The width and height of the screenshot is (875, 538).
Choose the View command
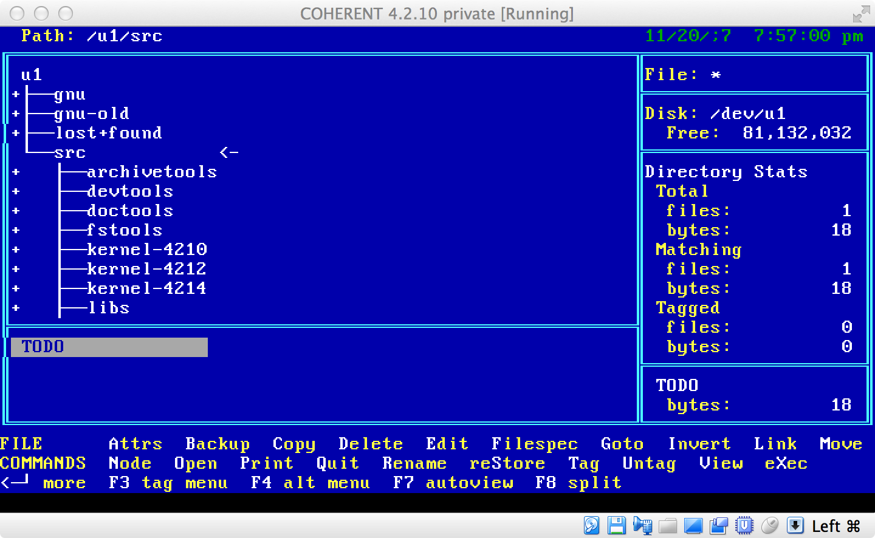721,463
